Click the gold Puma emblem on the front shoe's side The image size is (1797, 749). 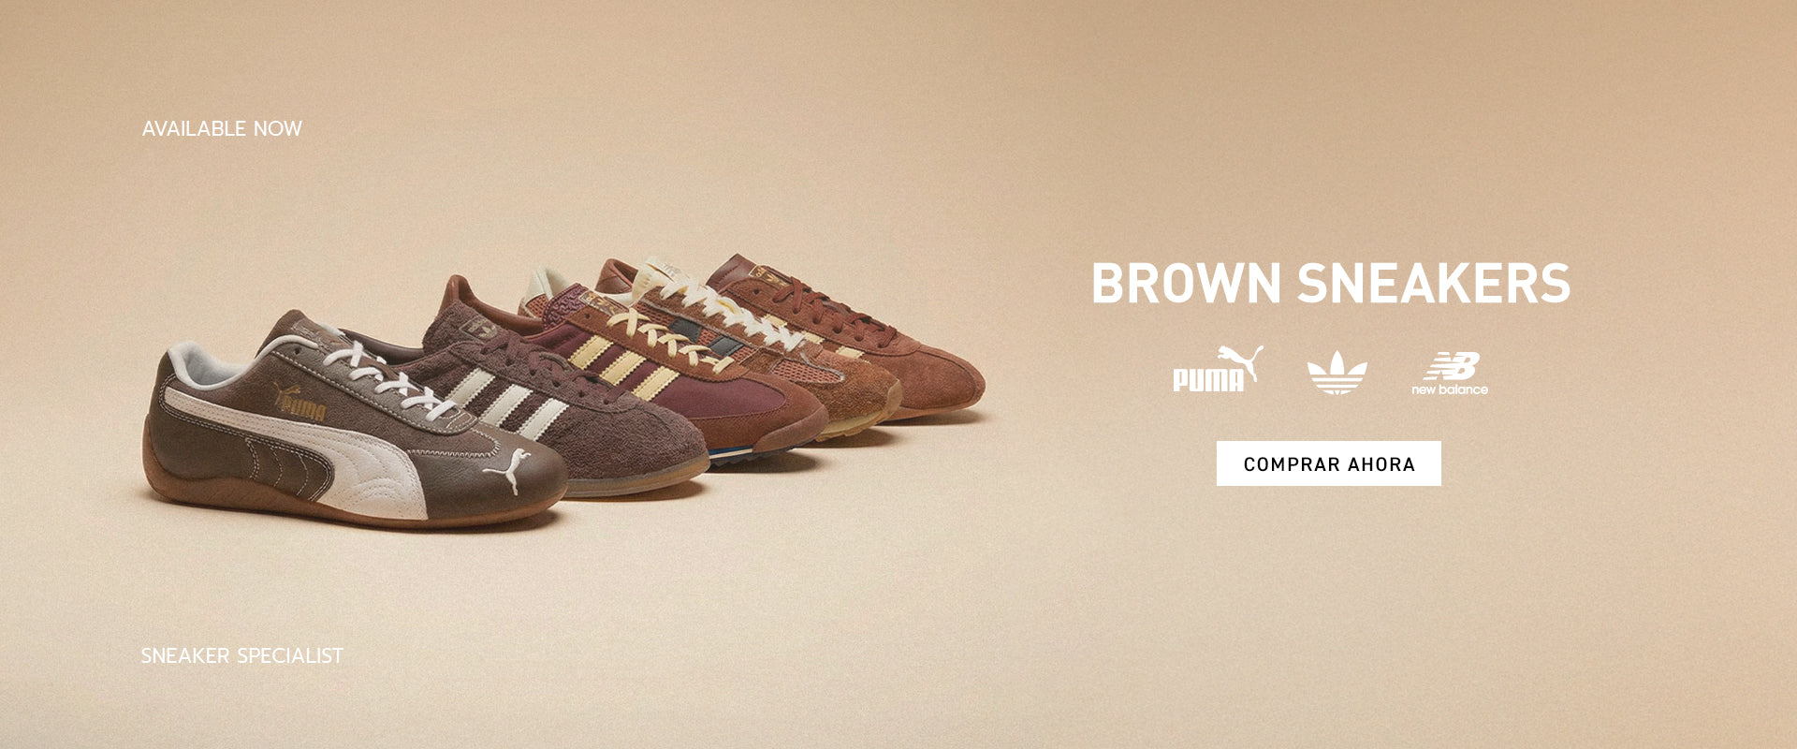click(300, 404)
